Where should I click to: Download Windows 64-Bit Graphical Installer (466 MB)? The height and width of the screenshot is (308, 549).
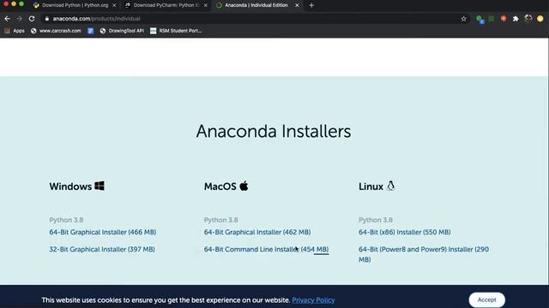pyautogui.click(x=103, y=232)
